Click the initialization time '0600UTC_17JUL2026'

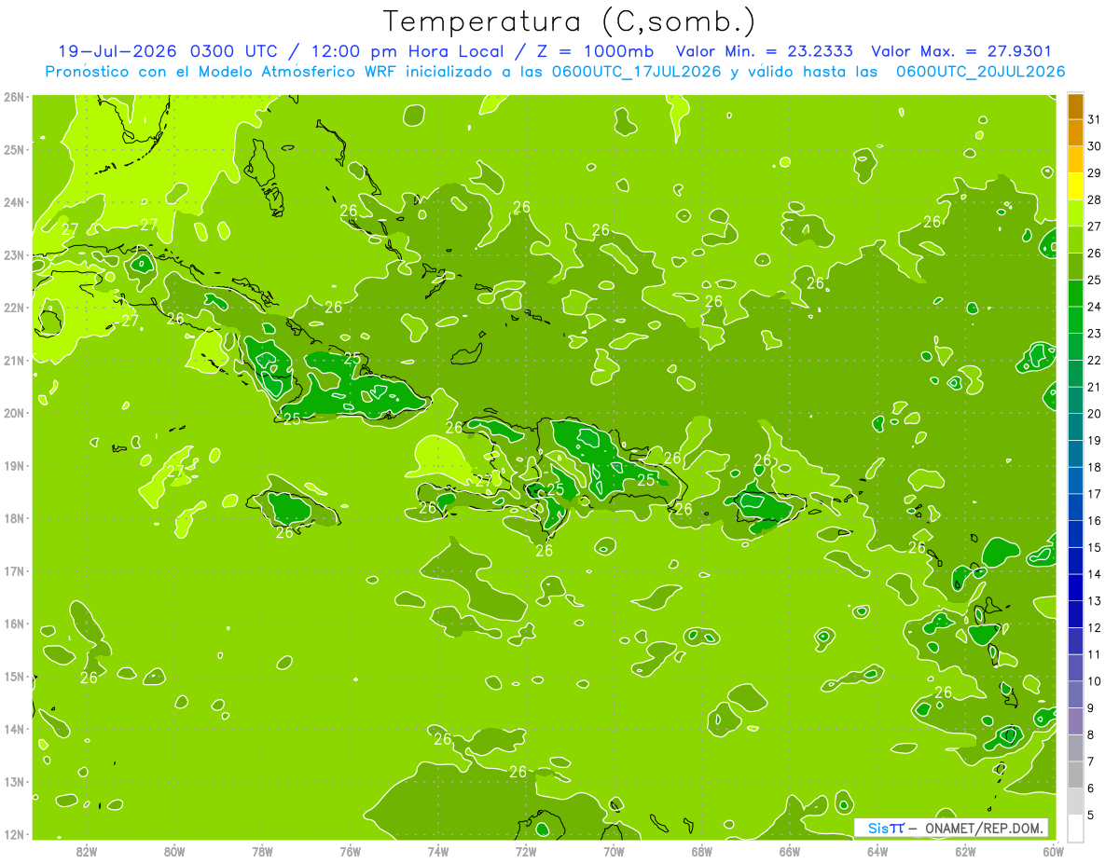point(636,71)
